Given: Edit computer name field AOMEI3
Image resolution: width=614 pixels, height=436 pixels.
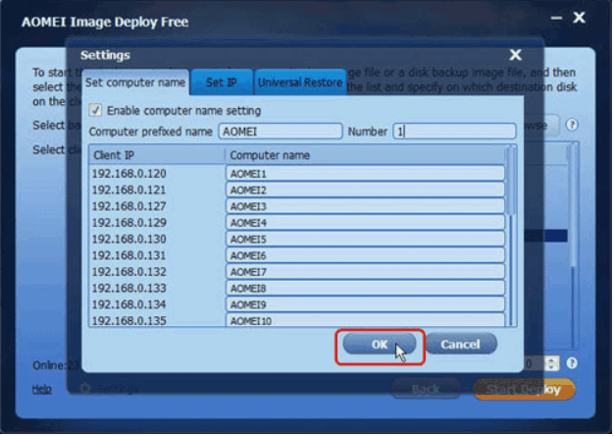Looking at the screenshot, I should 365,206.
